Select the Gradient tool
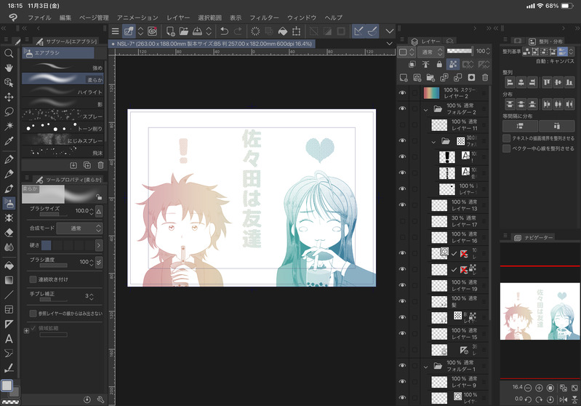 point(9,280)
